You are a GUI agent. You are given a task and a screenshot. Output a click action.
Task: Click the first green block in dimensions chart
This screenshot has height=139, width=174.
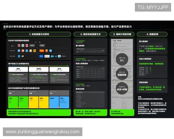(x=13, y=102)
